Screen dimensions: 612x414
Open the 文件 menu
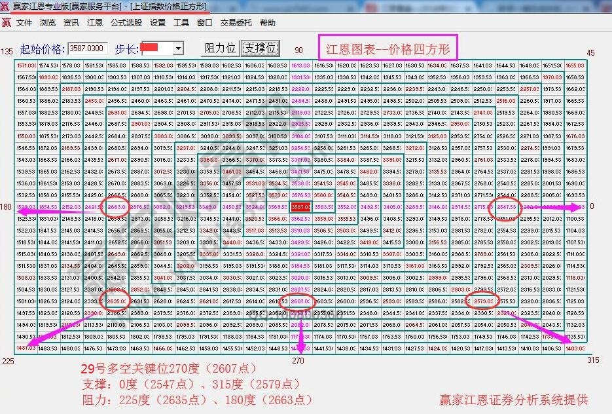[x=24, y=22]
